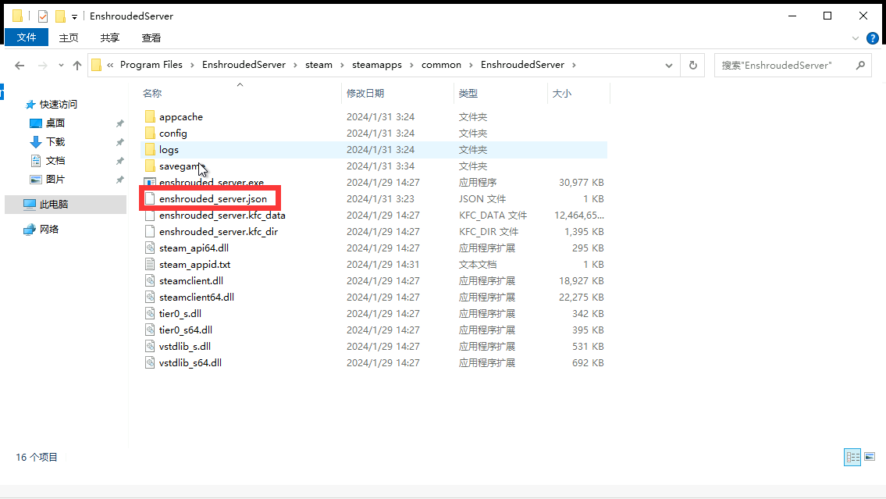
Task: Select the enshrouded_server.json file
Action: point(213,199)
